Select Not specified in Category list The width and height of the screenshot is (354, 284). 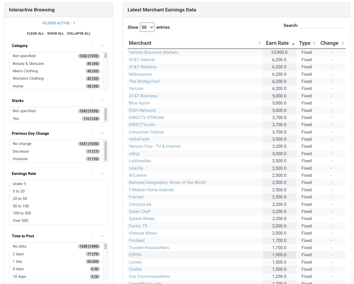coord(56,56)
